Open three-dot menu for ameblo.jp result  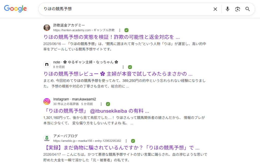(x=126, y=141)
